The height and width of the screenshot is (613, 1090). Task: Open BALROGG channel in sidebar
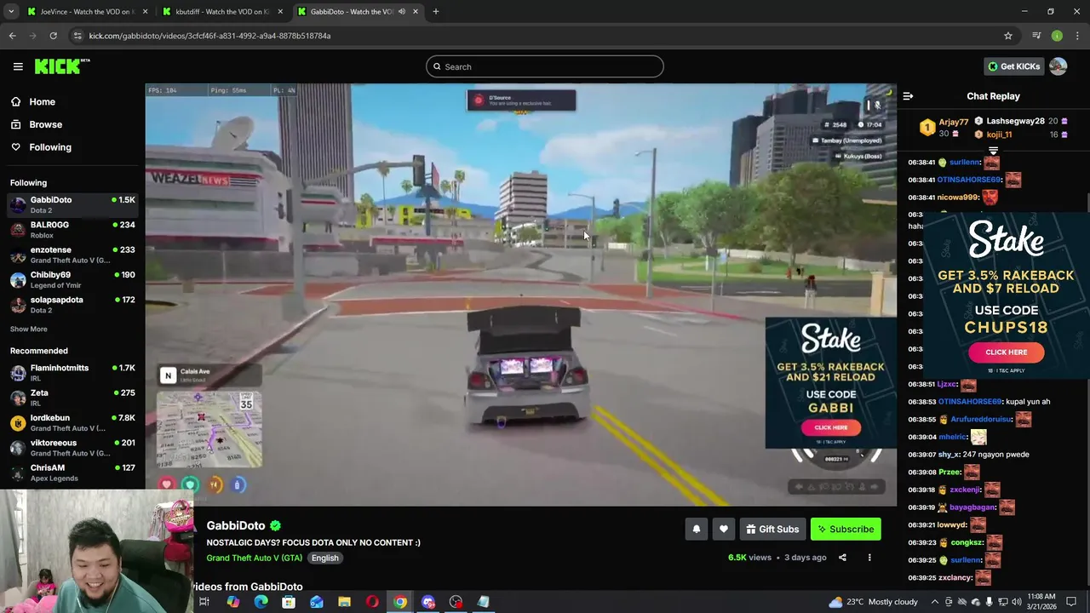pos(72,230)
